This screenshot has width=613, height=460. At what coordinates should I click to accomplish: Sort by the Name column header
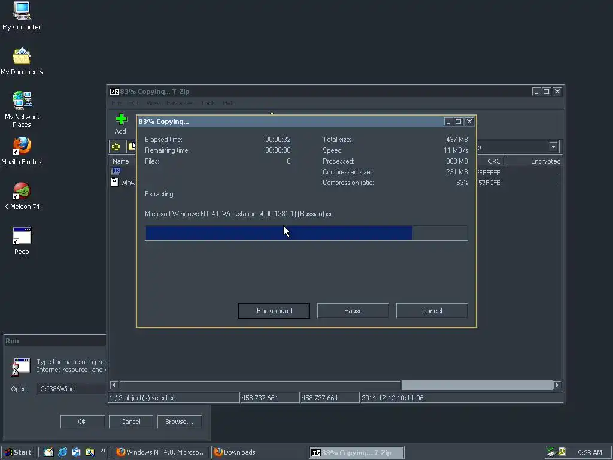[122, 161]
